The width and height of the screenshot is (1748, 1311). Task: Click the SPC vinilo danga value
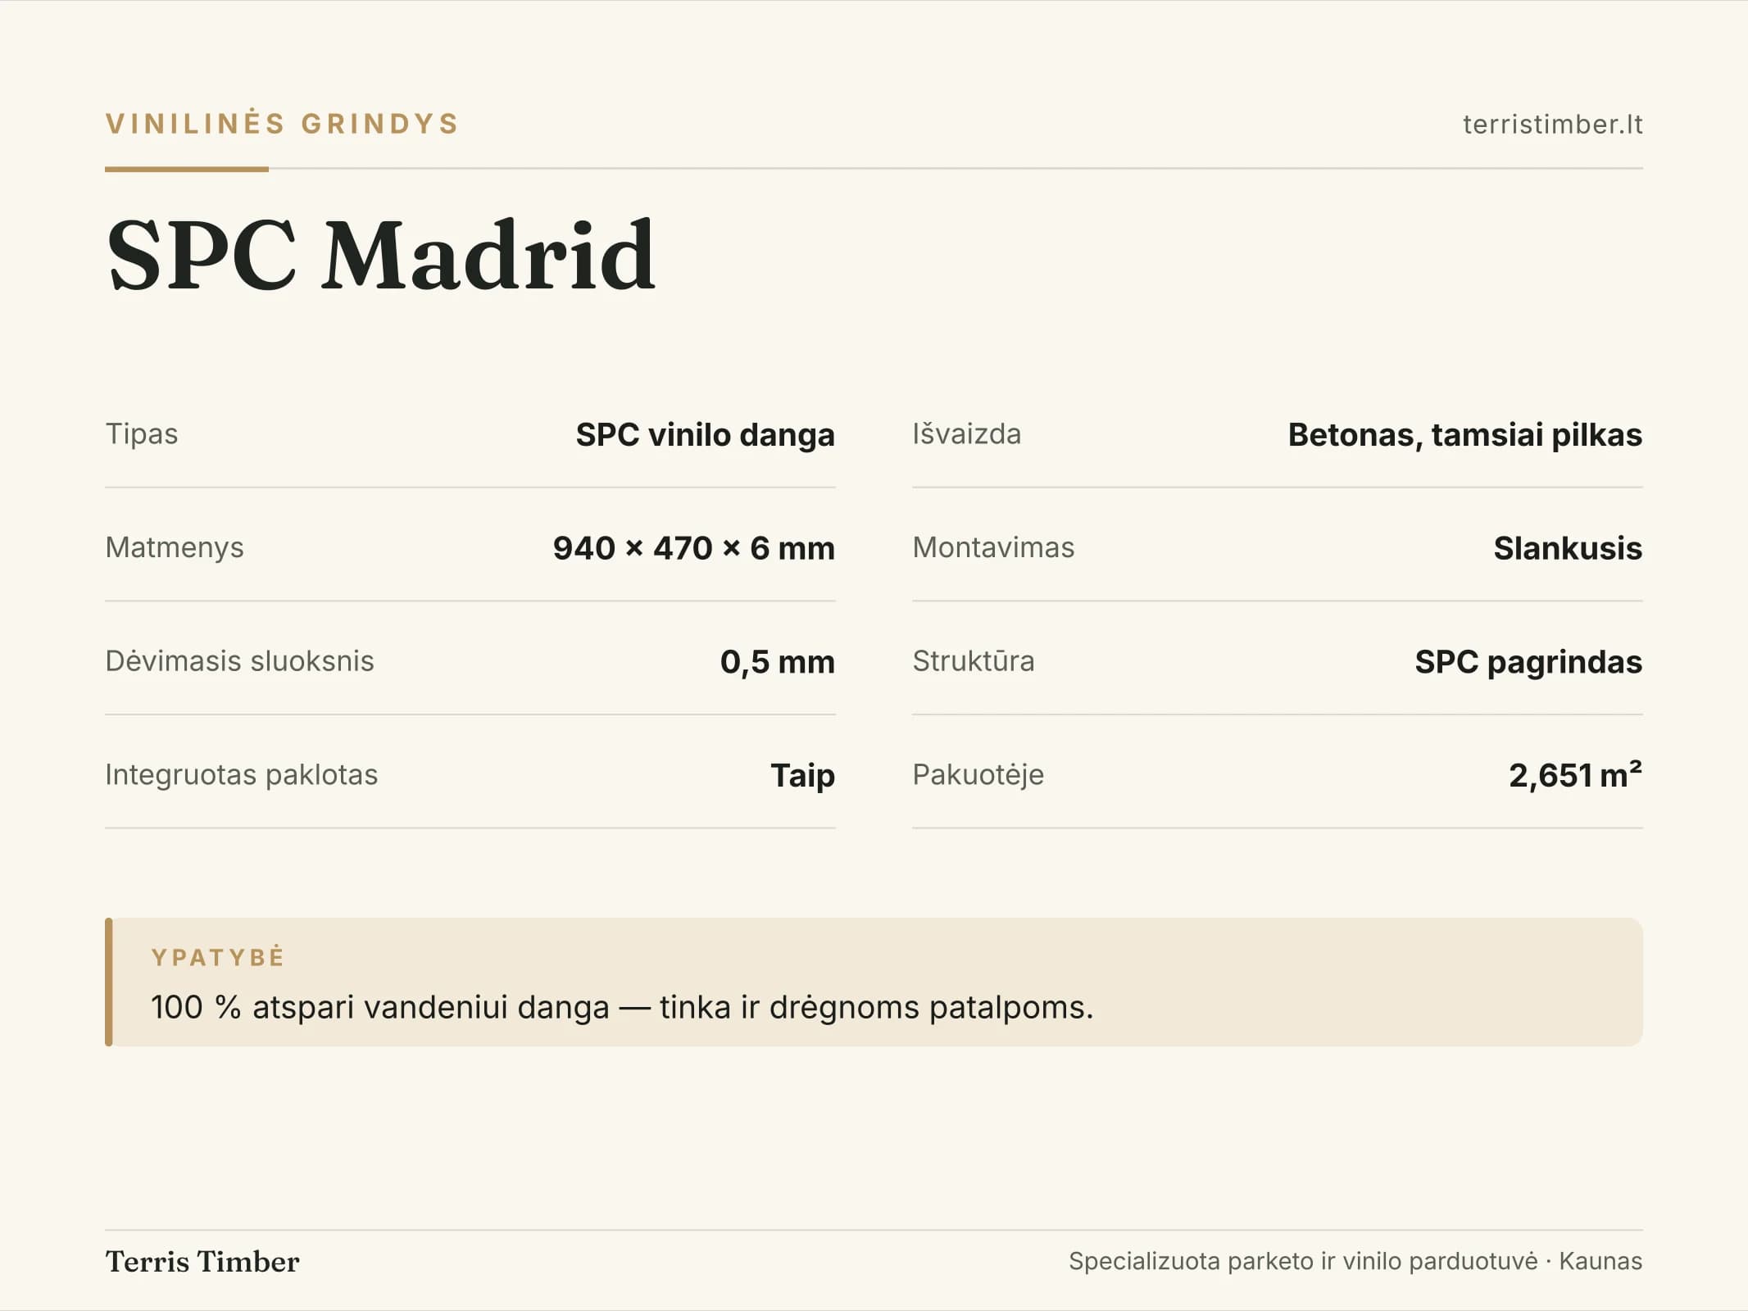(x=705, y=434)
